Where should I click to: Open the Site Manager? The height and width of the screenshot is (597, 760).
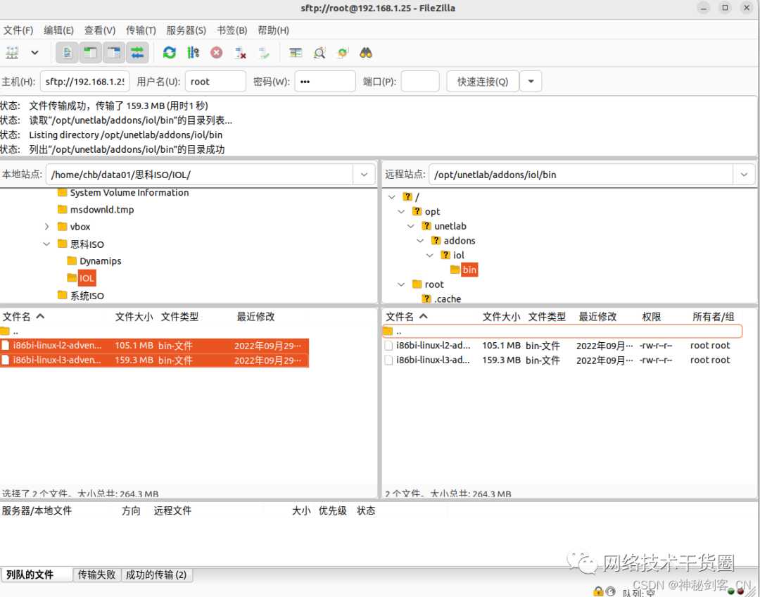pos(13,53)
